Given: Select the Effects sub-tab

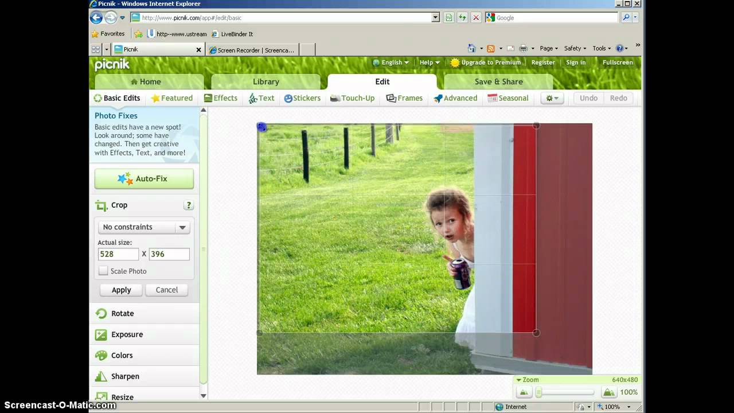Looking at the screenshot, I should click(221, 98).
